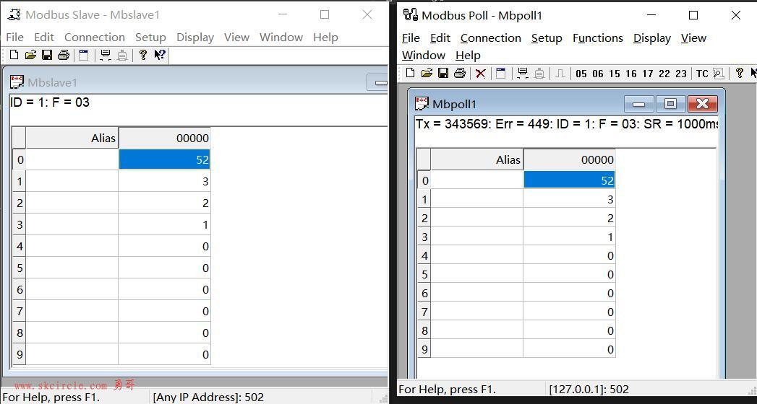The width and height of the screenshot is (757, 404).
Task: Open Edit menu in Modbus Poll
Action: (x=440, y=38)
